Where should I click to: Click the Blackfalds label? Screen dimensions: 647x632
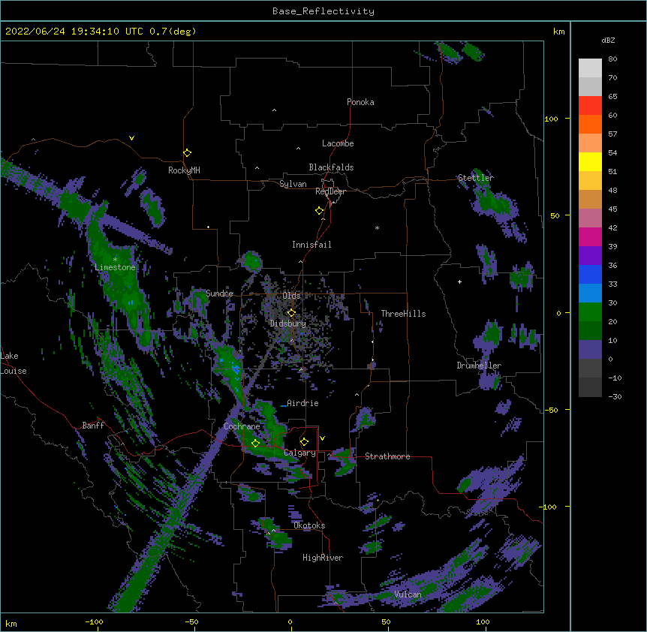[331, 167]
